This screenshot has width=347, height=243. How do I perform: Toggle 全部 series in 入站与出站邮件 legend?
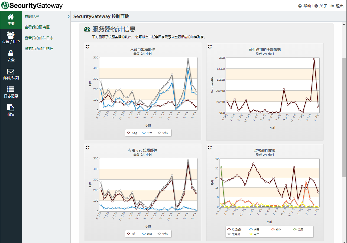[163, 133]
